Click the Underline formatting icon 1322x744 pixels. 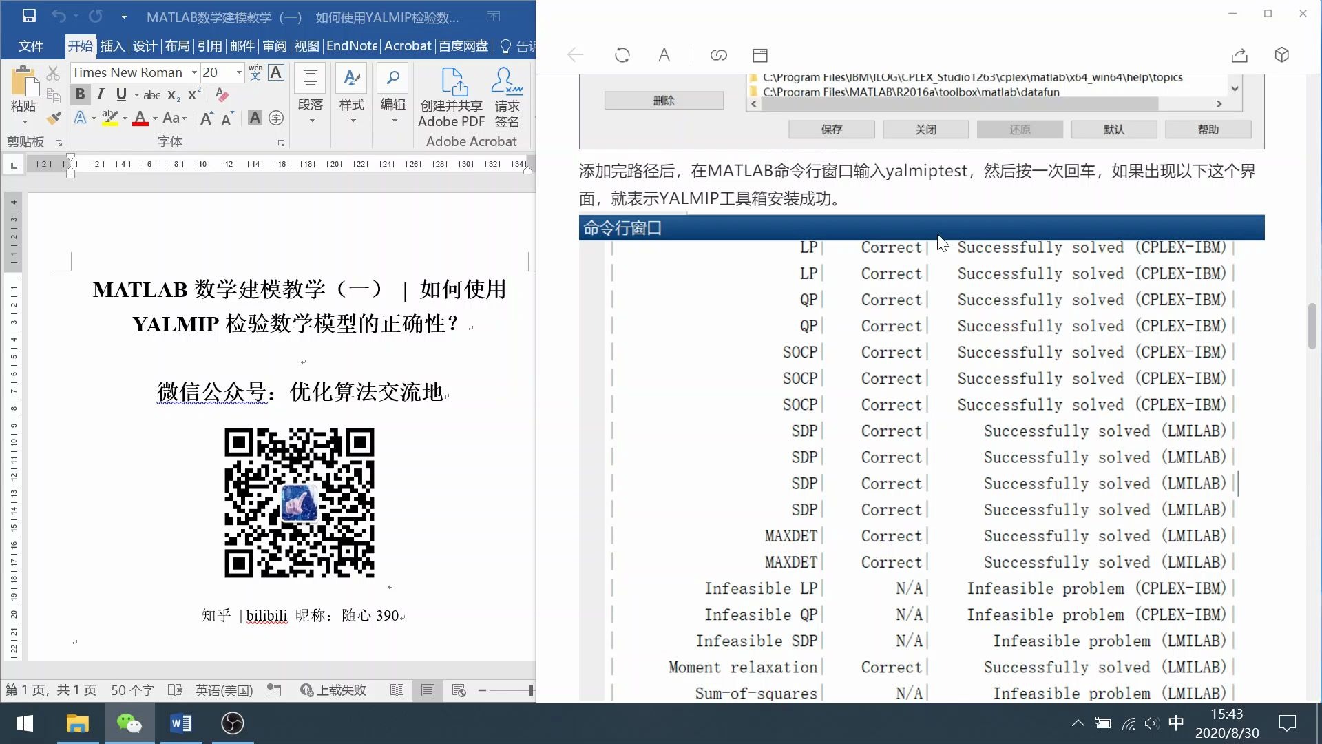tap(120, 94)
